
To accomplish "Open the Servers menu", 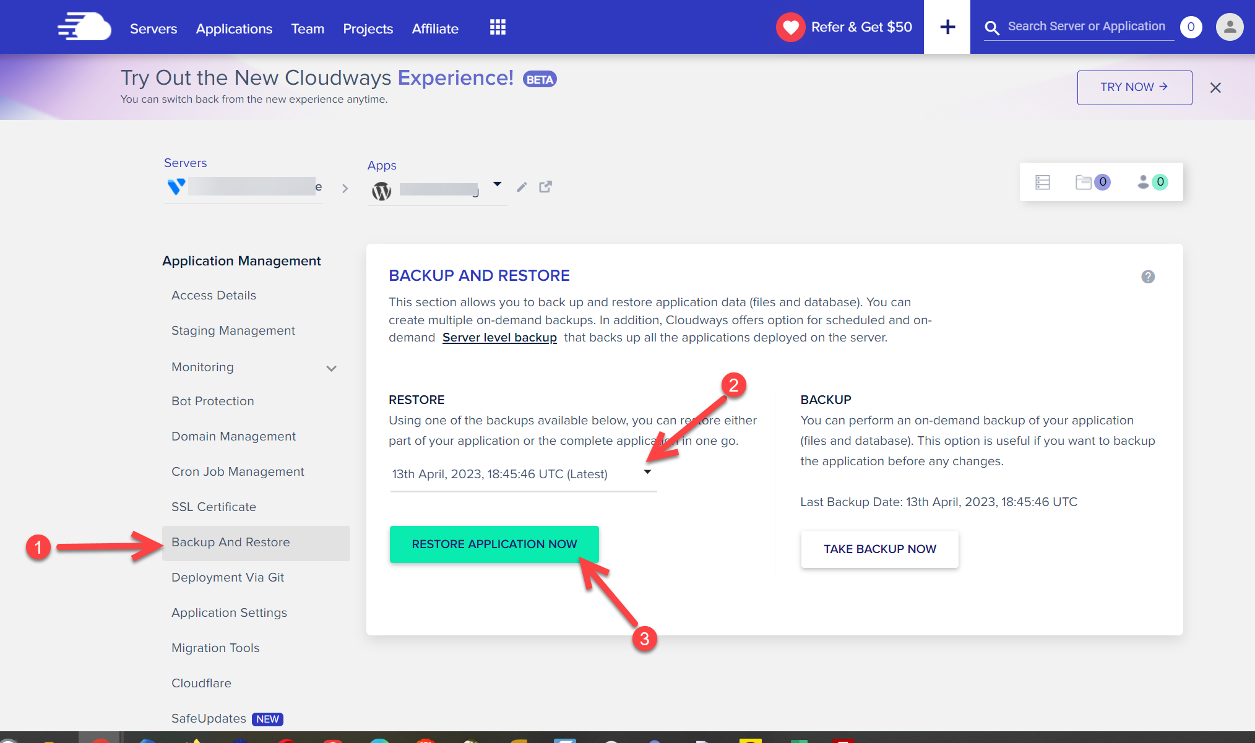I will 153,28.
